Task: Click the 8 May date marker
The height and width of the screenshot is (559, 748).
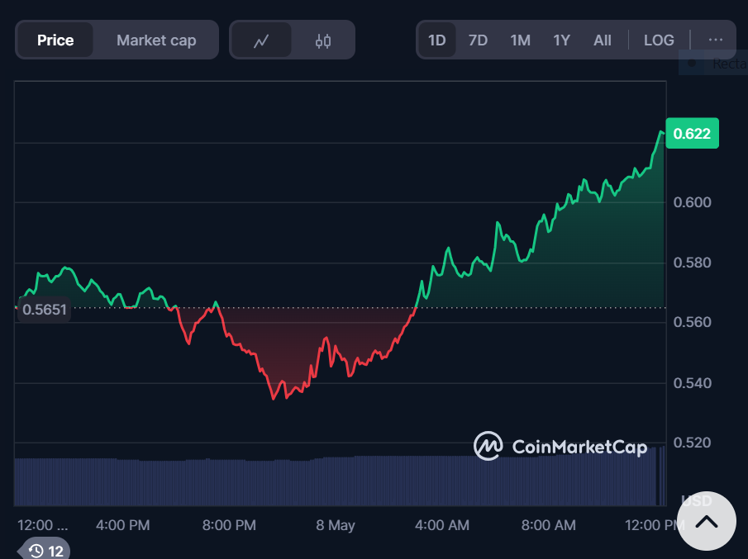Action: [335, 525]
